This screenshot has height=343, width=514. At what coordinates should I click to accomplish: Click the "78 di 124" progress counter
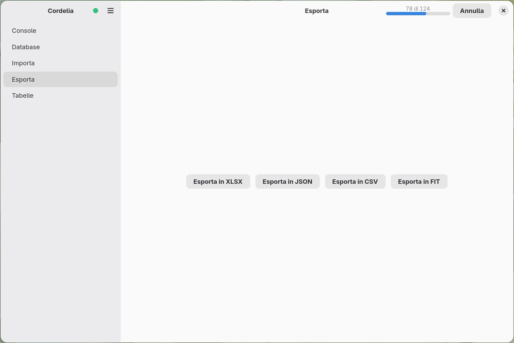(x=418, y=9)
